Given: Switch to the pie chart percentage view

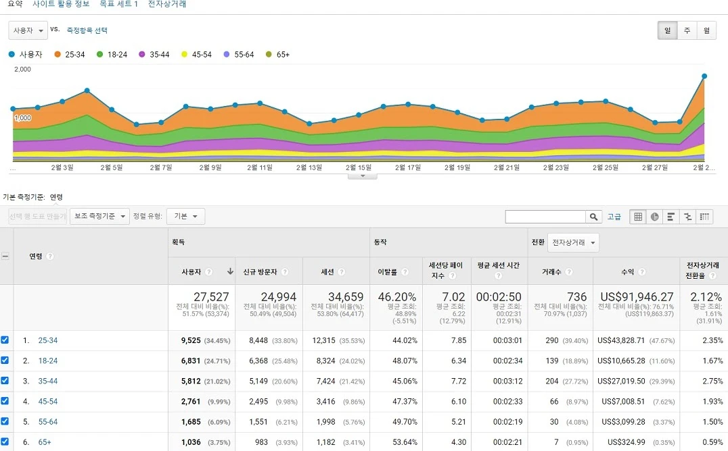Looking at the screenshot, I should pos(655,217).
